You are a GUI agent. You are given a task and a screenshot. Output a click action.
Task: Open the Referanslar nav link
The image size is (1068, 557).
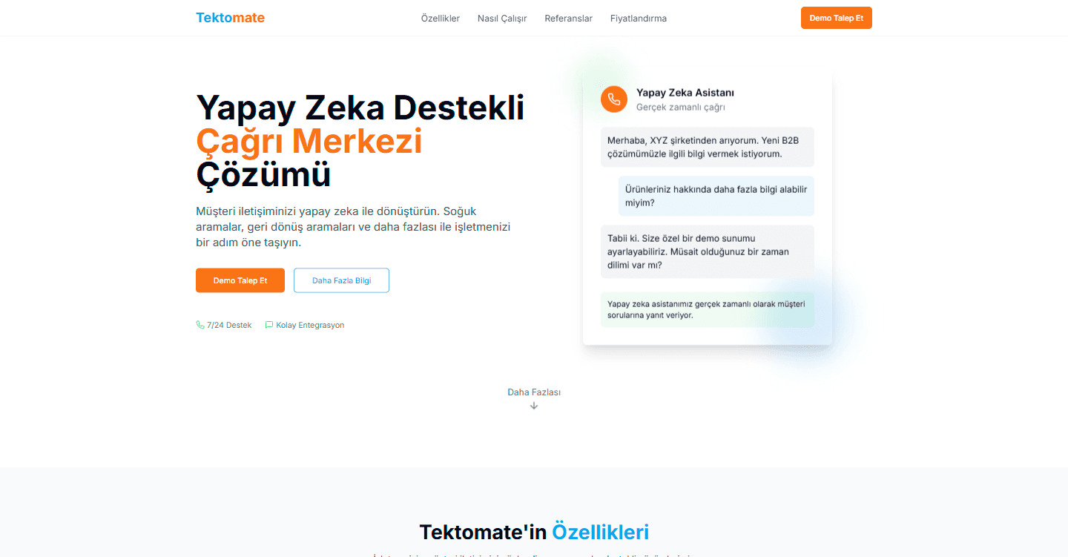[568, 19]
